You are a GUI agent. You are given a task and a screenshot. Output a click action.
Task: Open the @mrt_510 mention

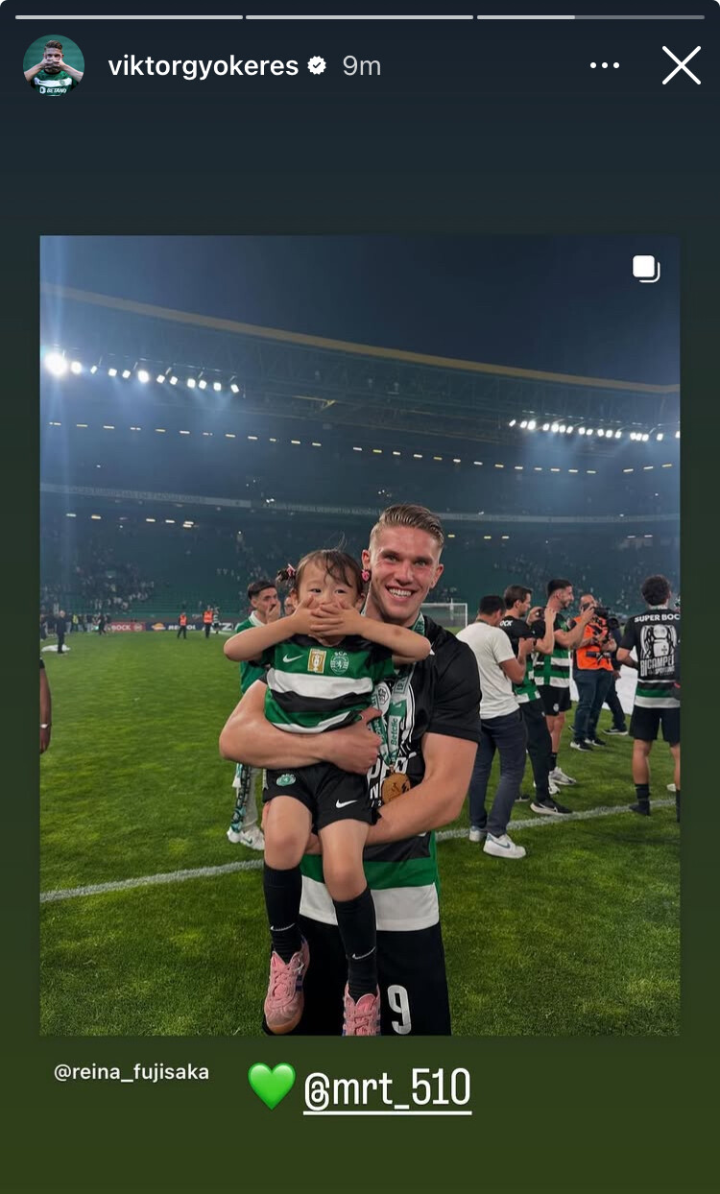tap(387, 1089)
